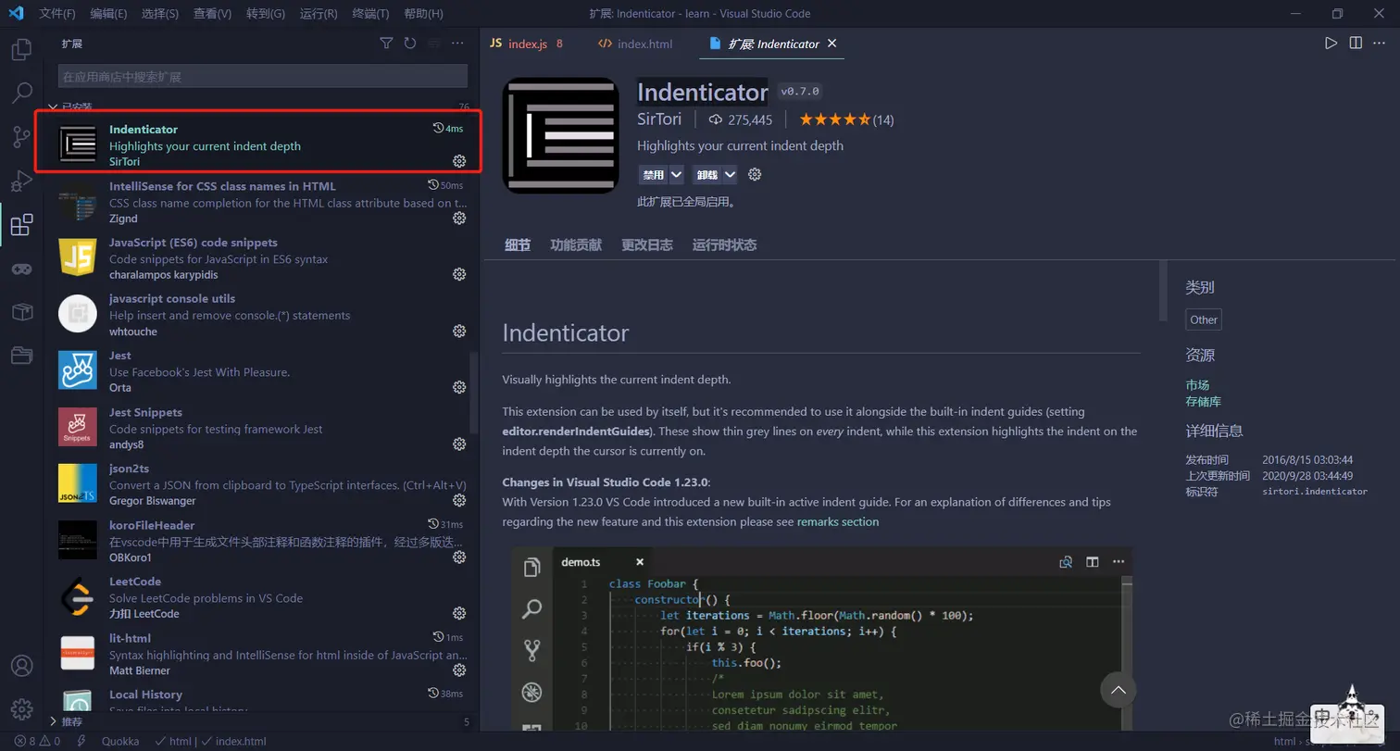
Task: Click the Other category tag
Action: click(1204, 319)
